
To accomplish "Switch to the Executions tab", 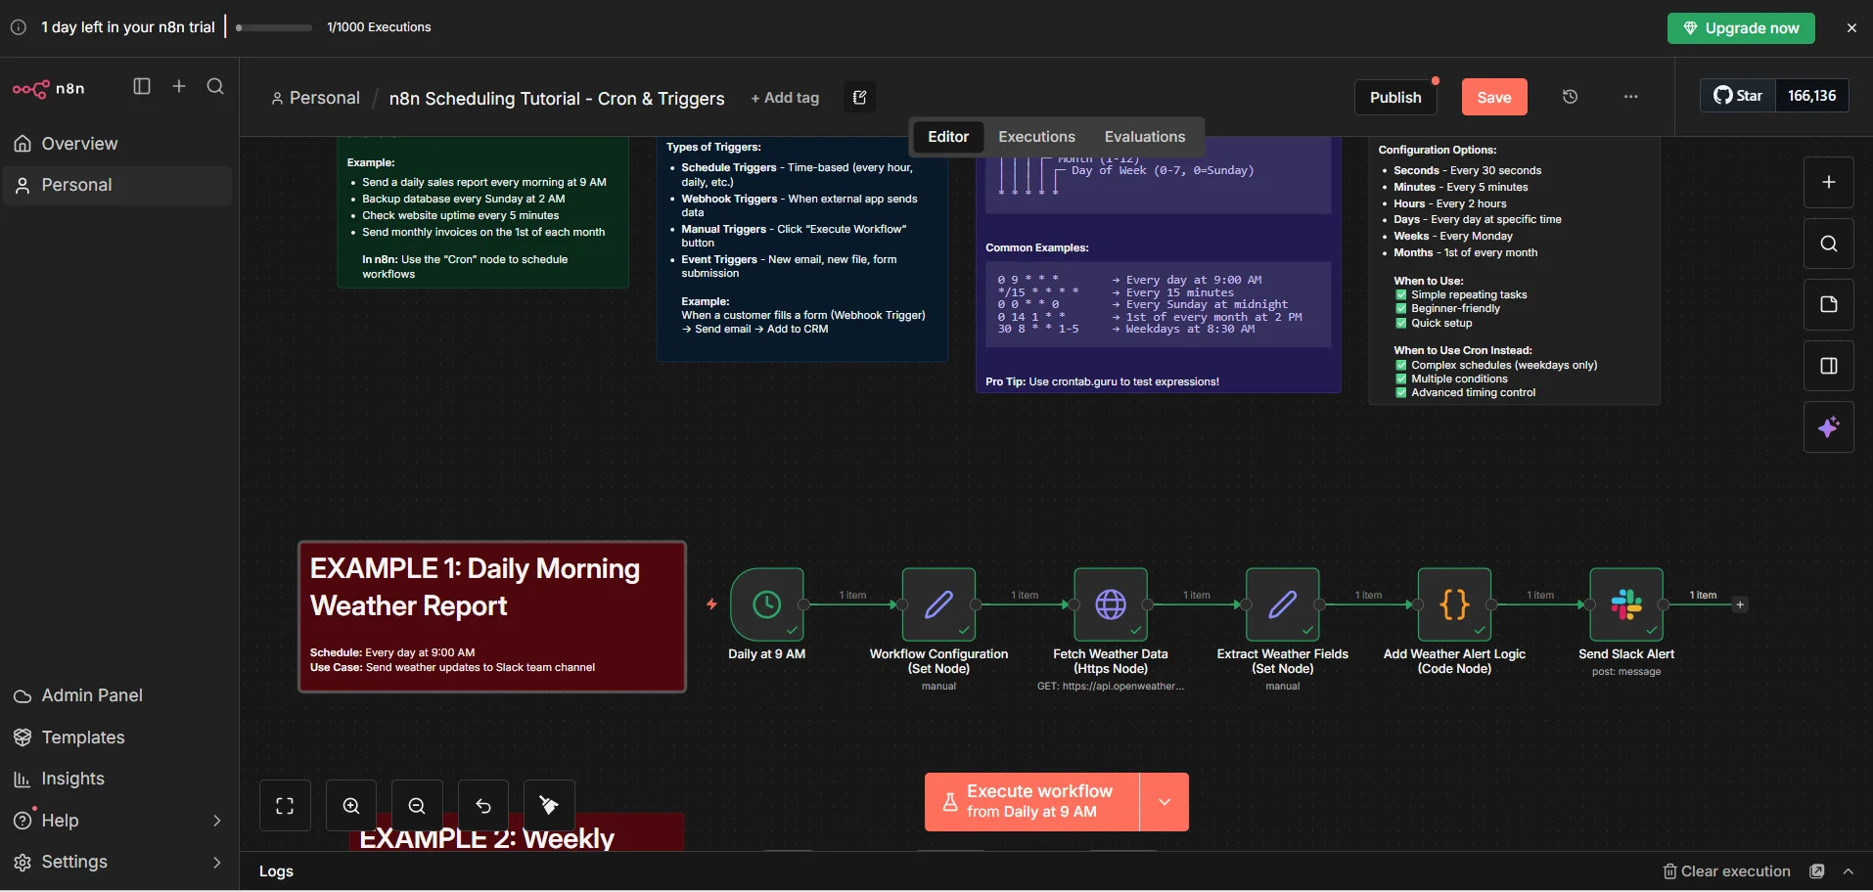I will tap(1035, 137).
